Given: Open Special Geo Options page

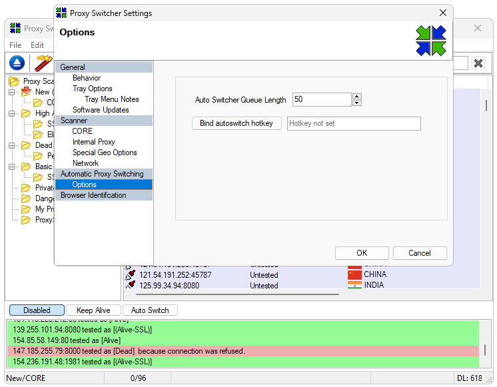Looking at the screenshot, I should click(105, 153).
